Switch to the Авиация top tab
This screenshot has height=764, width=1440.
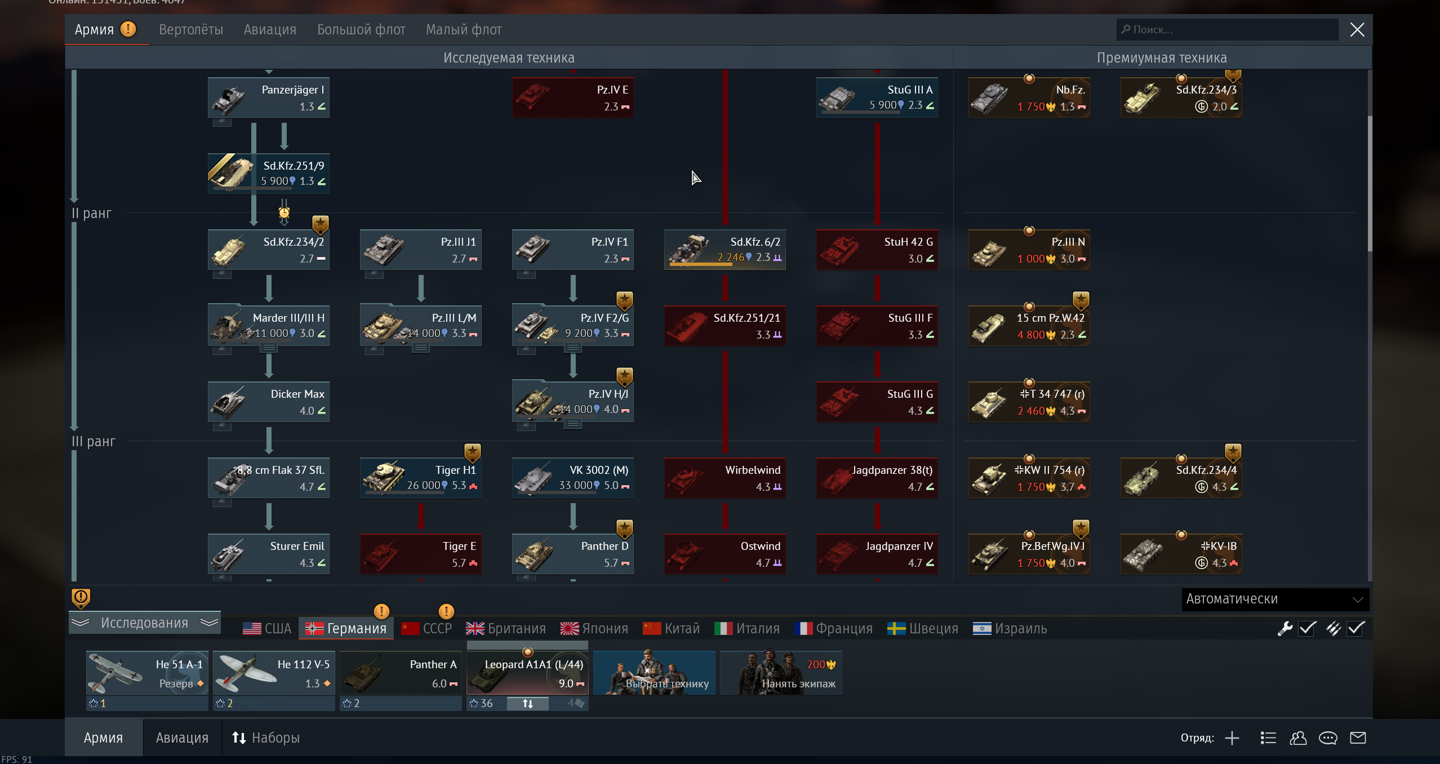click(x=270, y=30)
